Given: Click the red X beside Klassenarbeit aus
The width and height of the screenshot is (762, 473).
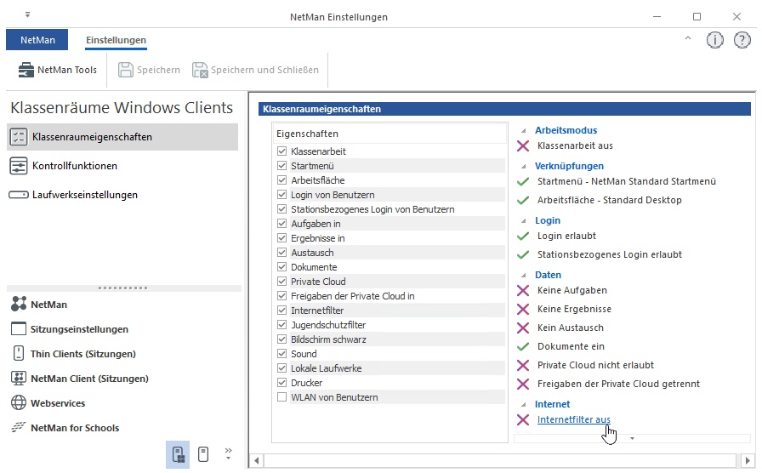Looking at the screenshot, I should (x=523, y=145).
